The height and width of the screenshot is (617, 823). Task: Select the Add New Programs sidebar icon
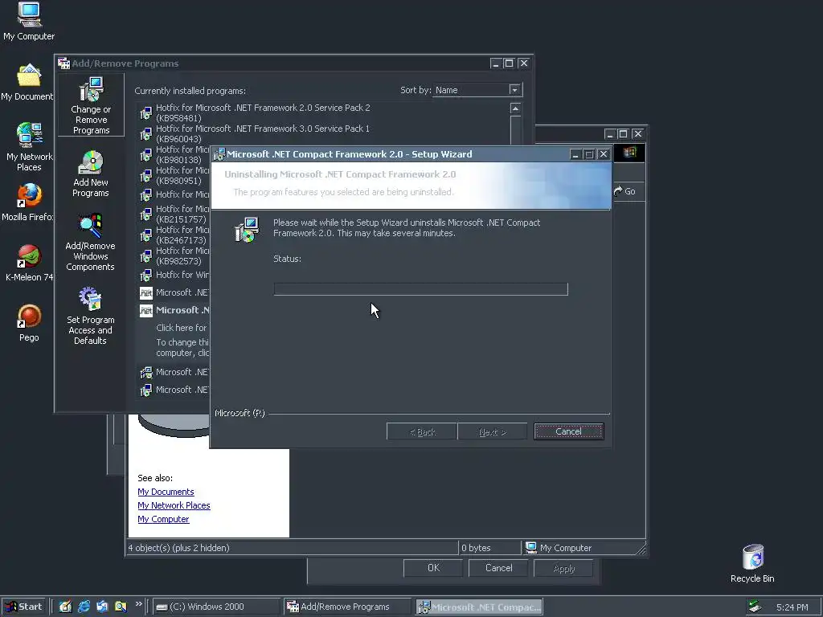pos(91,174)
